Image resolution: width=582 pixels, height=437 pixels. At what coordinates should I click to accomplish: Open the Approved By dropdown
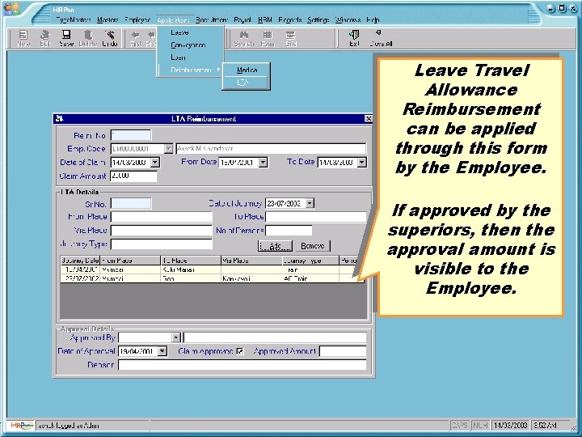[176, 337]
